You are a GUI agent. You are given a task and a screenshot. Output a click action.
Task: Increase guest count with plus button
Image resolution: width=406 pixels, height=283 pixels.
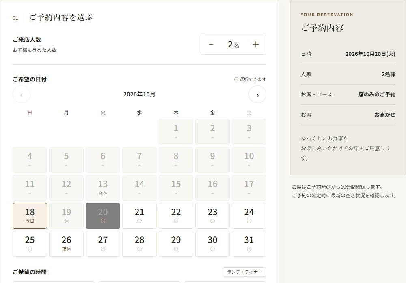point(255,45)
